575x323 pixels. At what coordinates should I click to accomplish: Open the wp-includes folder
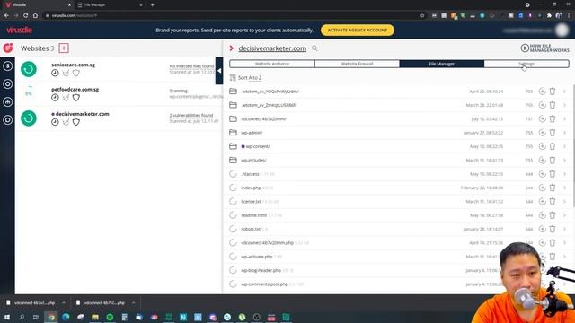[253, 160]
